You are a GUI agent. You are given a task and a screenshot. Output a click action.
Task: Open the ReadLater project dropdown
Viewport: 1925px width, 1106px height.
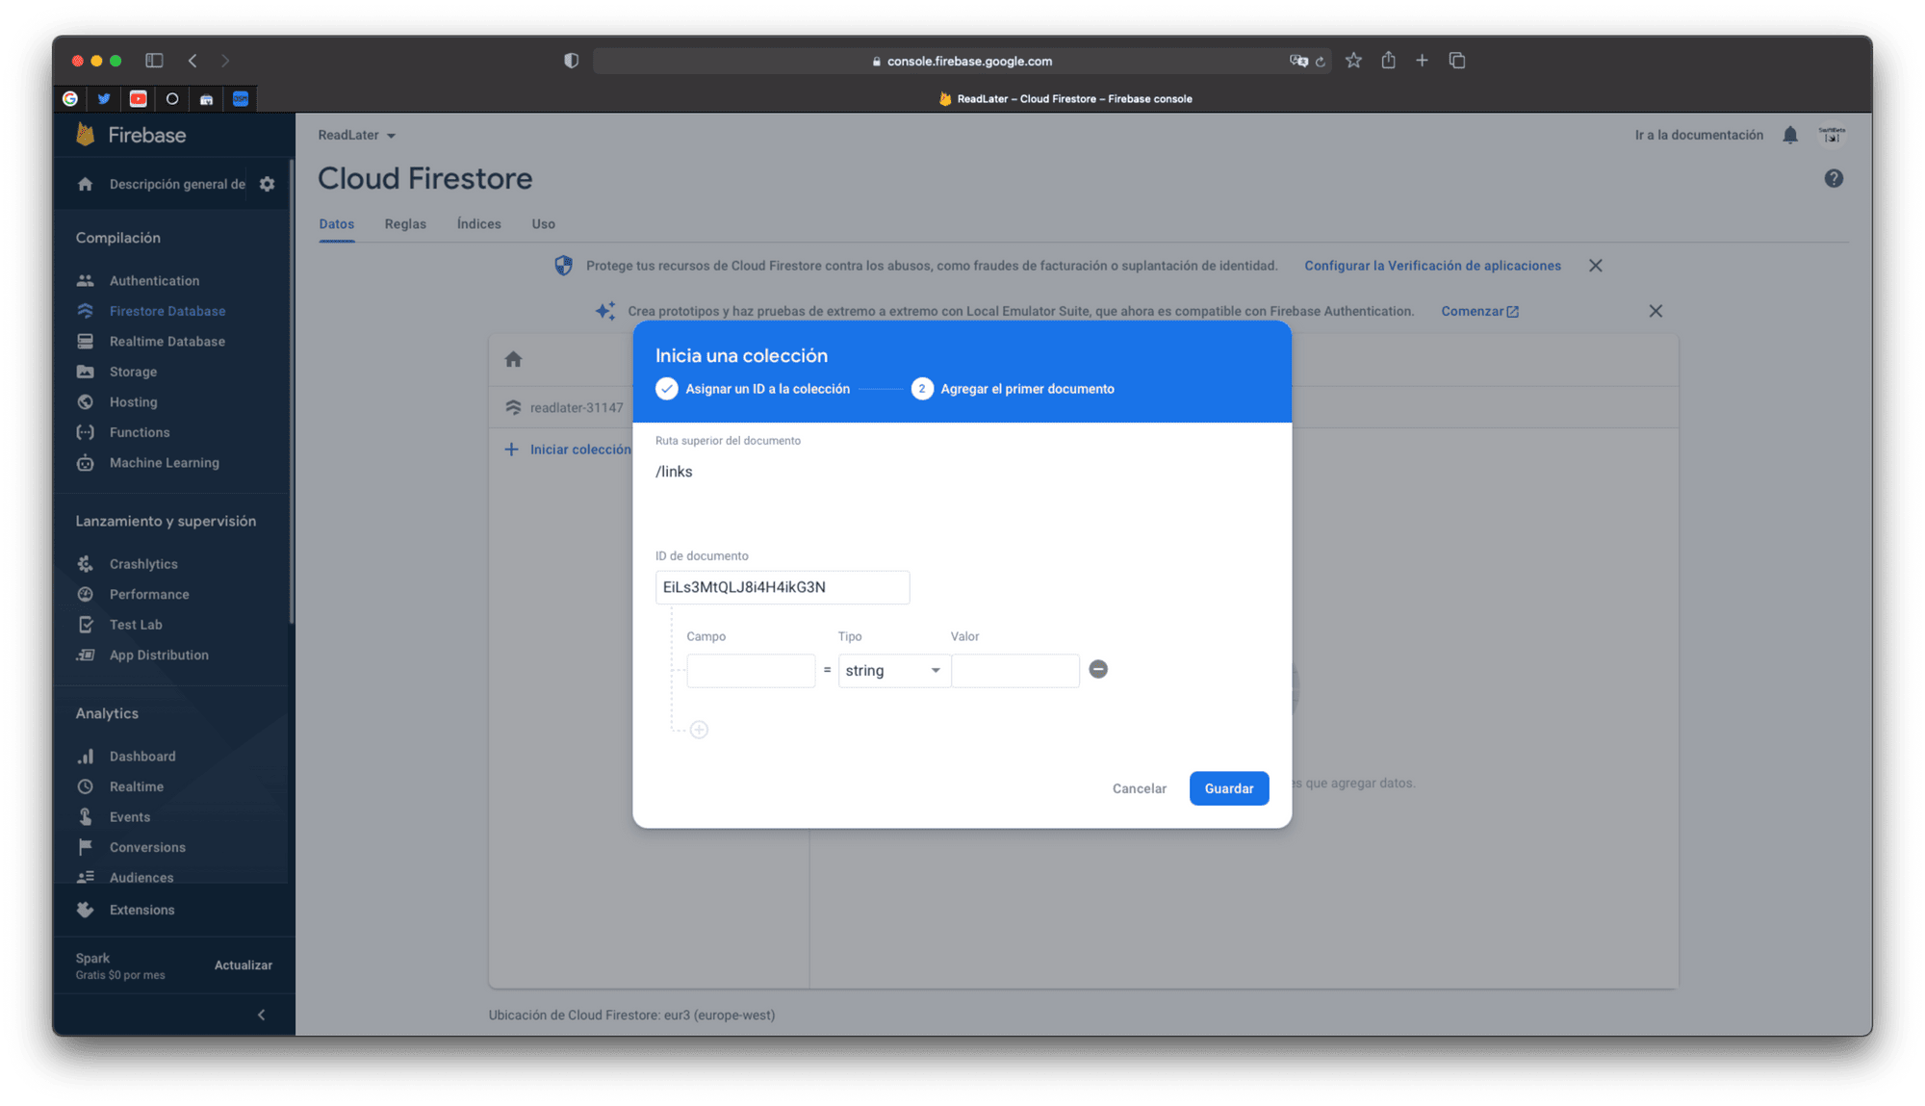pyautogui.click(x=357, y=135)
